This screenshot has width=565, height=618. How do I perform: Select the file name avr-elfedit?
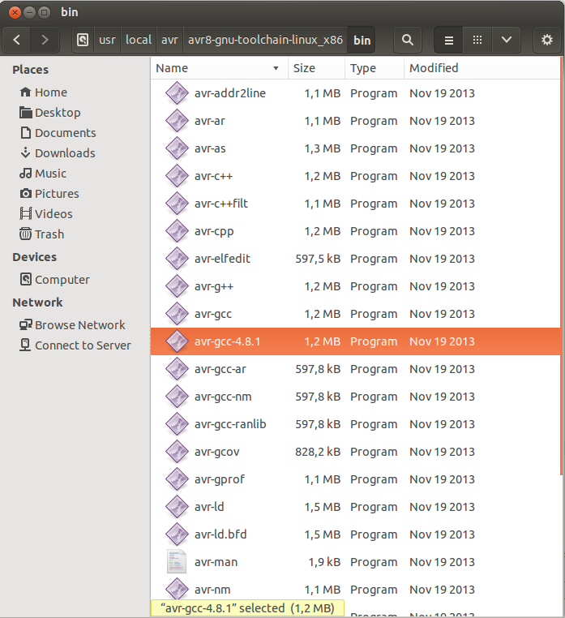pyautogui.click(x=222, y=259)
